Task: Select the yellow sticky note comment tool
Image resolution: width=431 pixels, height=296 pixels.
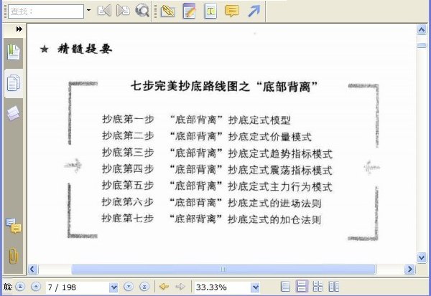Action: coord(232,11)
